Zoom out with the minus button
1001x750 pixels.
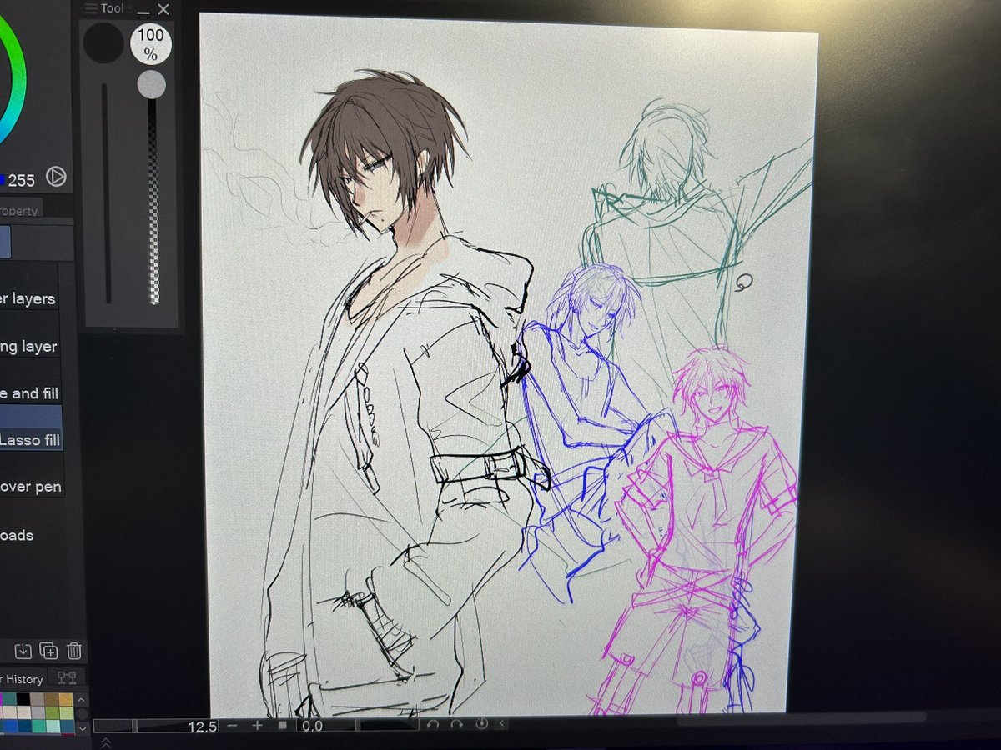click(233, 726)
